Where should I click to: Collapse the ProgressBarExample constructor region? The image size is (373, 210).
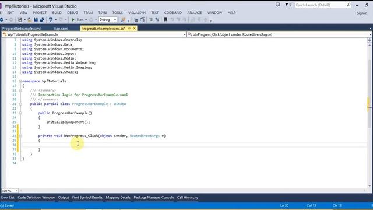(20, 113)
